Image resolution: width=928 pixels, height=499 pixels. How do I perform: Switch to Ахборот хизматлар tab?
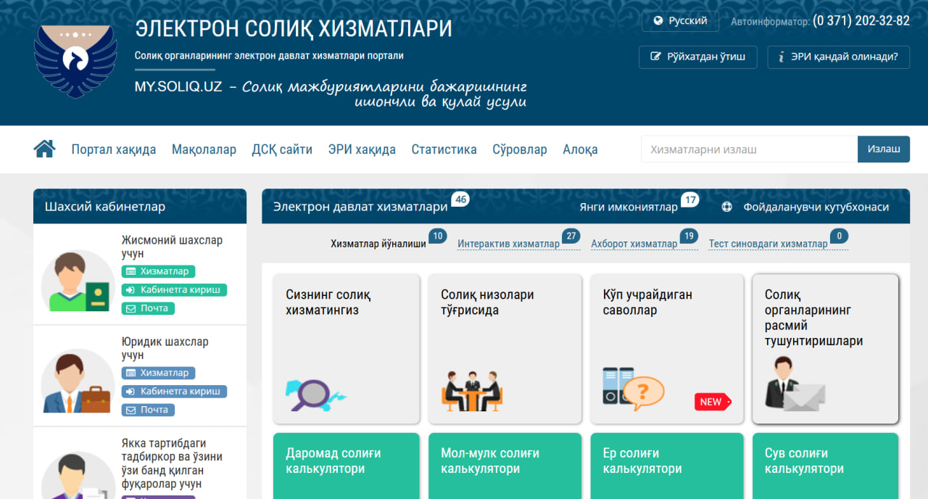click(634, 244)
